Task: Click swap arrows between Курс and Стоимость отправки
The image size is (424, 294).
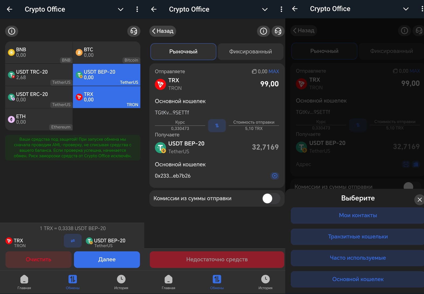Action: pyautogui.click(x=217, y=126)
